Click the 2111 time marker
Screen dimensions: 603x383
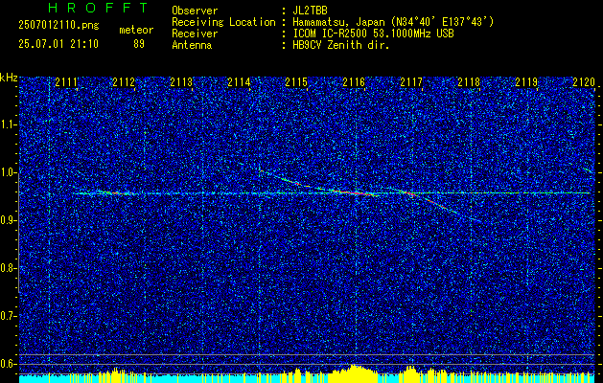(x=66, y=82)
